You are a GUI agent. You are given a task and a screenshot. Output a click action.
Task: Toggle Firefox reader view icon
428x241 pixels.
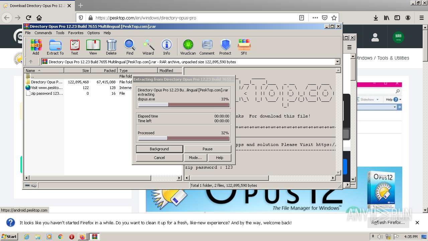pos(302,18)
